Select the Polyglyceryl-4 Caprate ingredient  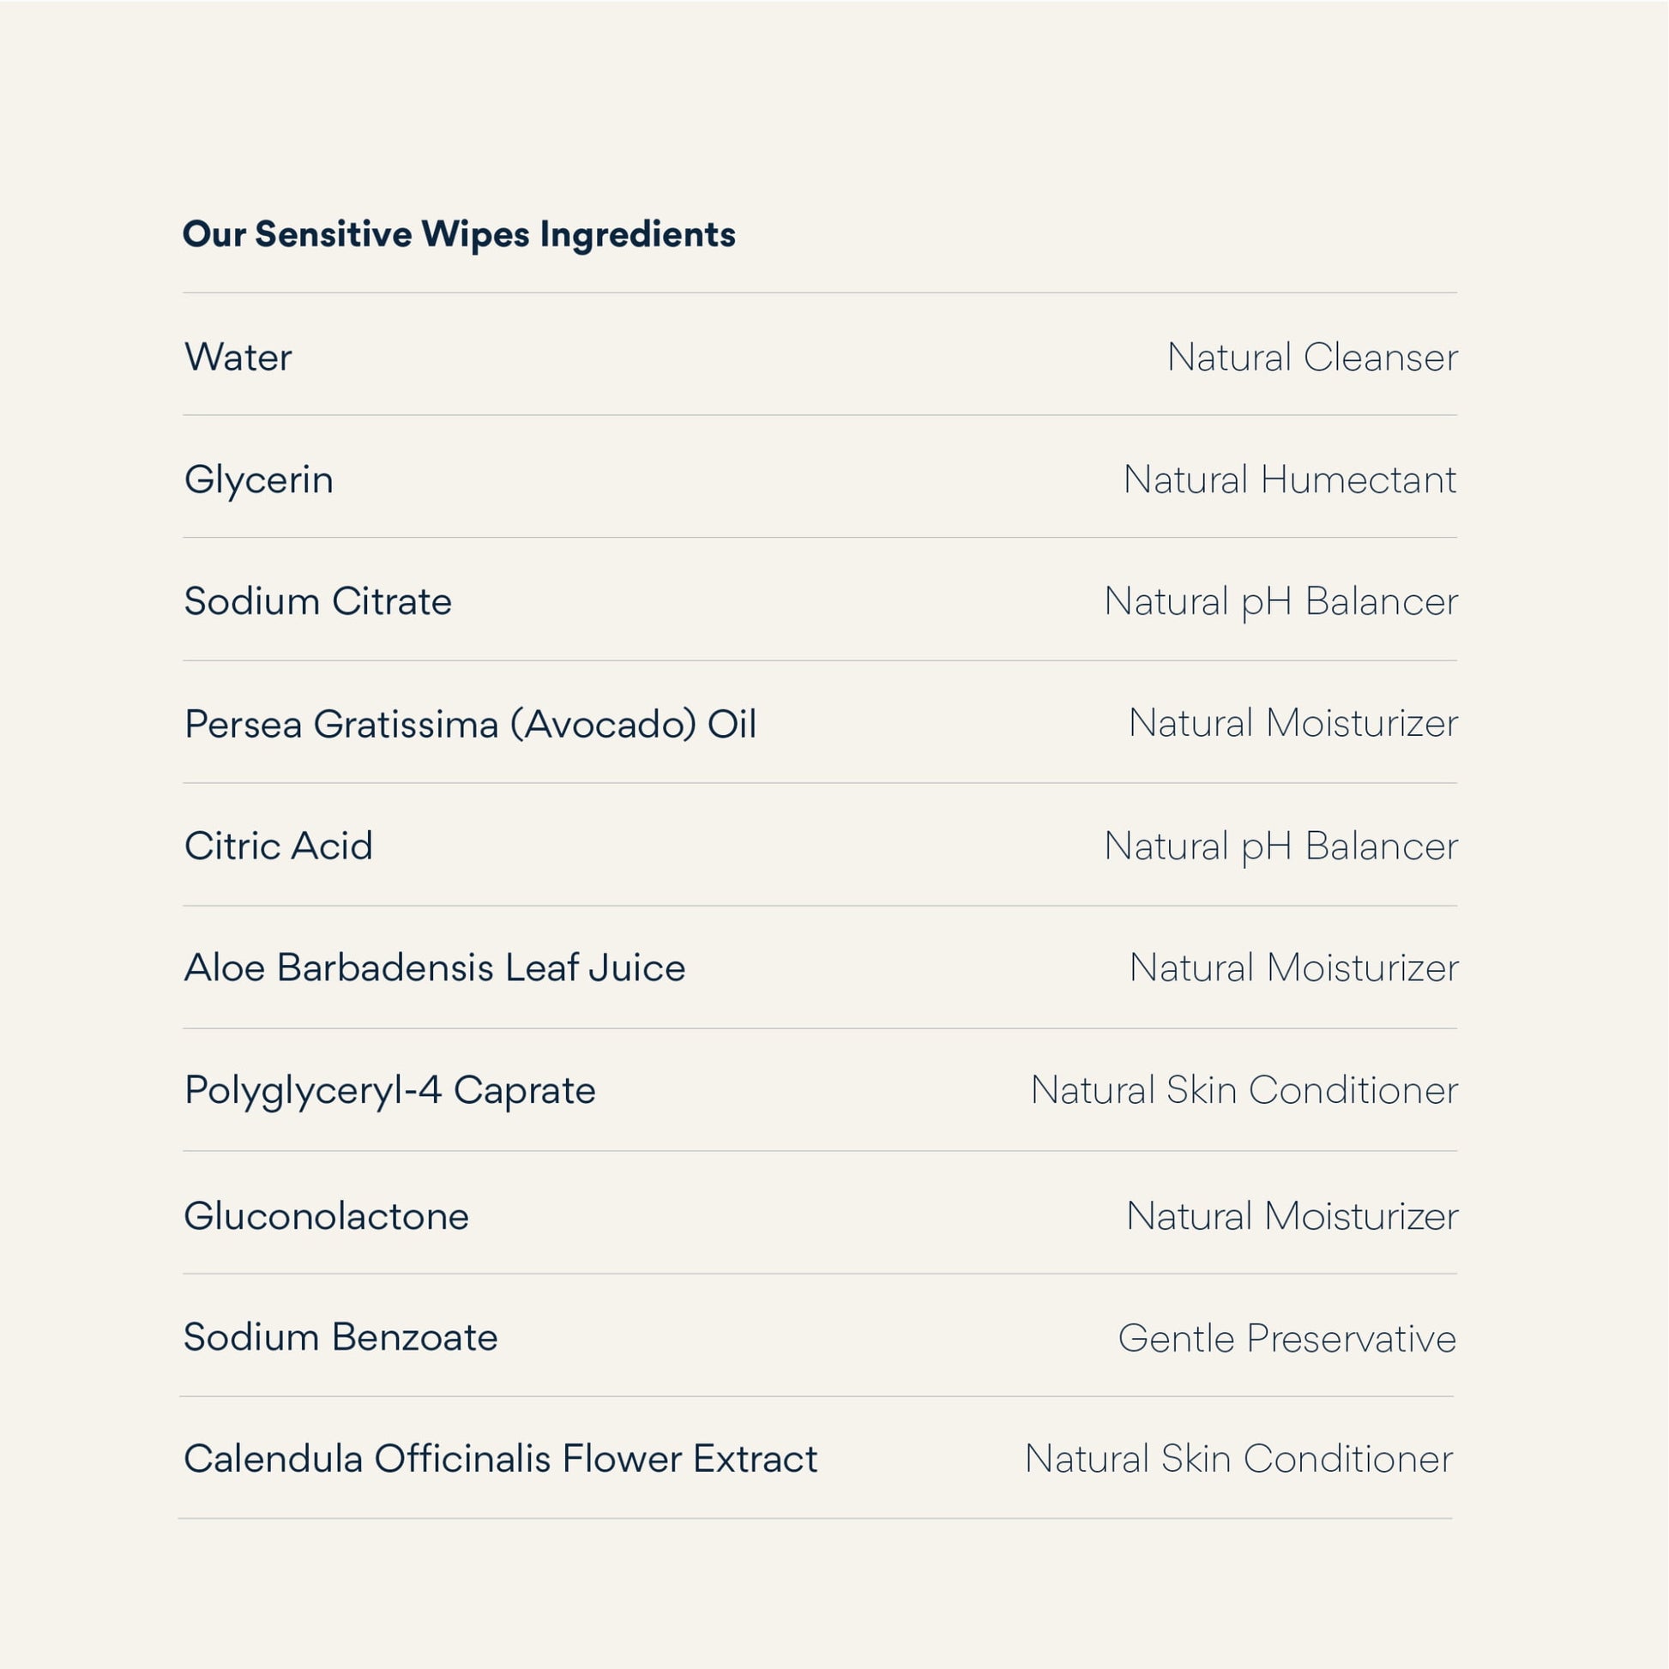[389, 1090]
